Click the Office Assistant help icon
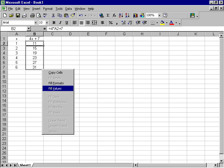The height and width of the screenshot is (168, 224). pyautogui.click(x=165, y=15)
